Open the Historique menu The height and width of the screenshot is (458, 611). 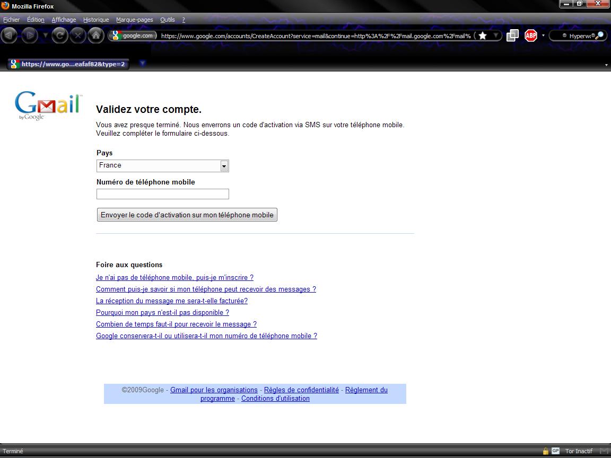tap(96, 20)
